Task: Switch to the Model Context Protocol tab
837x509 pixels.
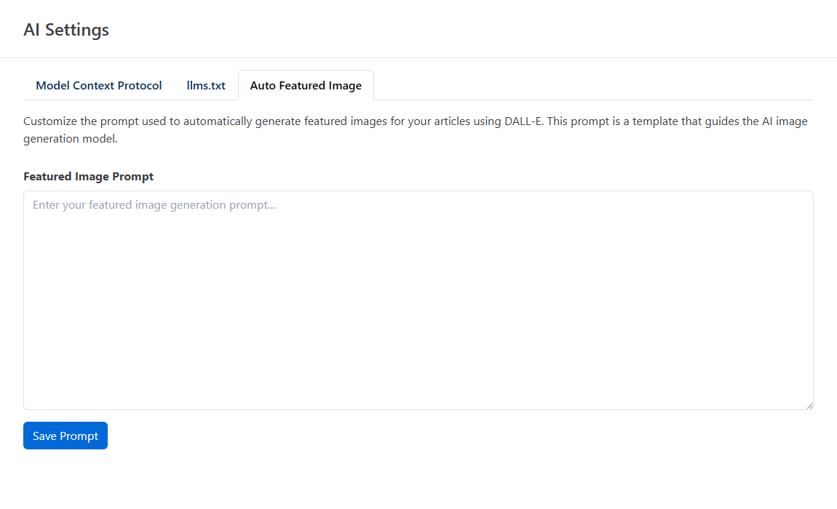Action: (x=99, y=85)
